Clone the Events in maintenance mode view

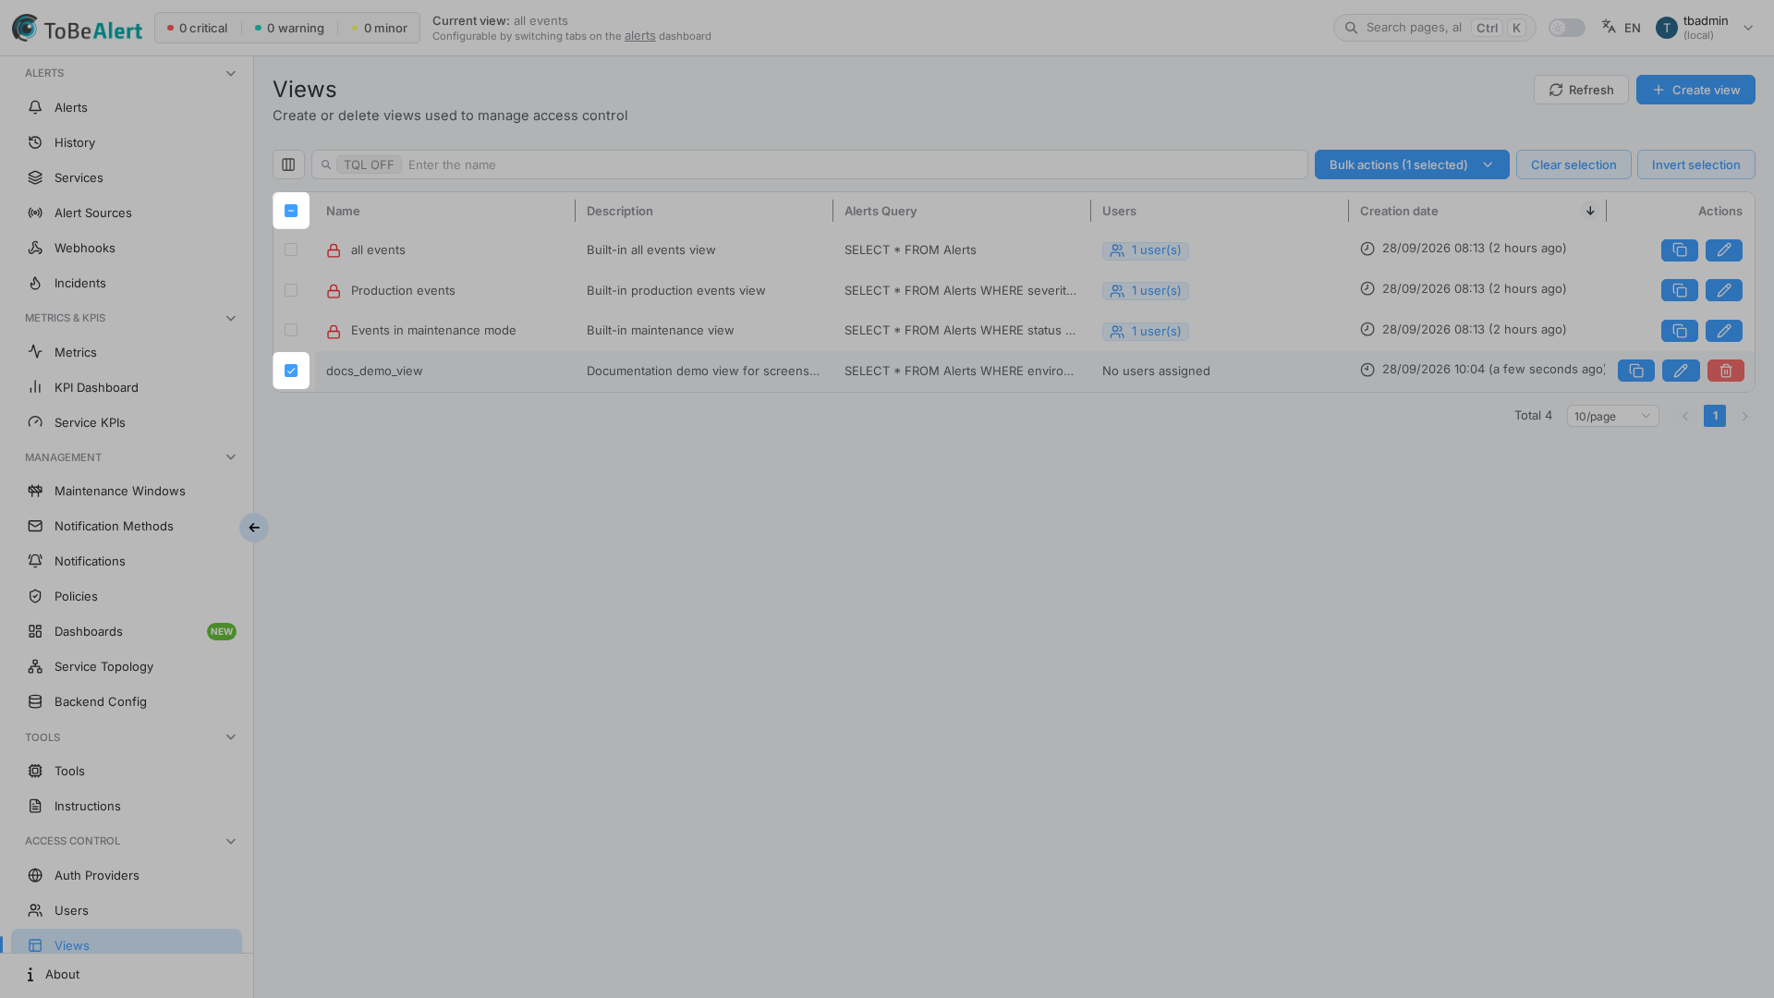click(x=1680, y=331)
